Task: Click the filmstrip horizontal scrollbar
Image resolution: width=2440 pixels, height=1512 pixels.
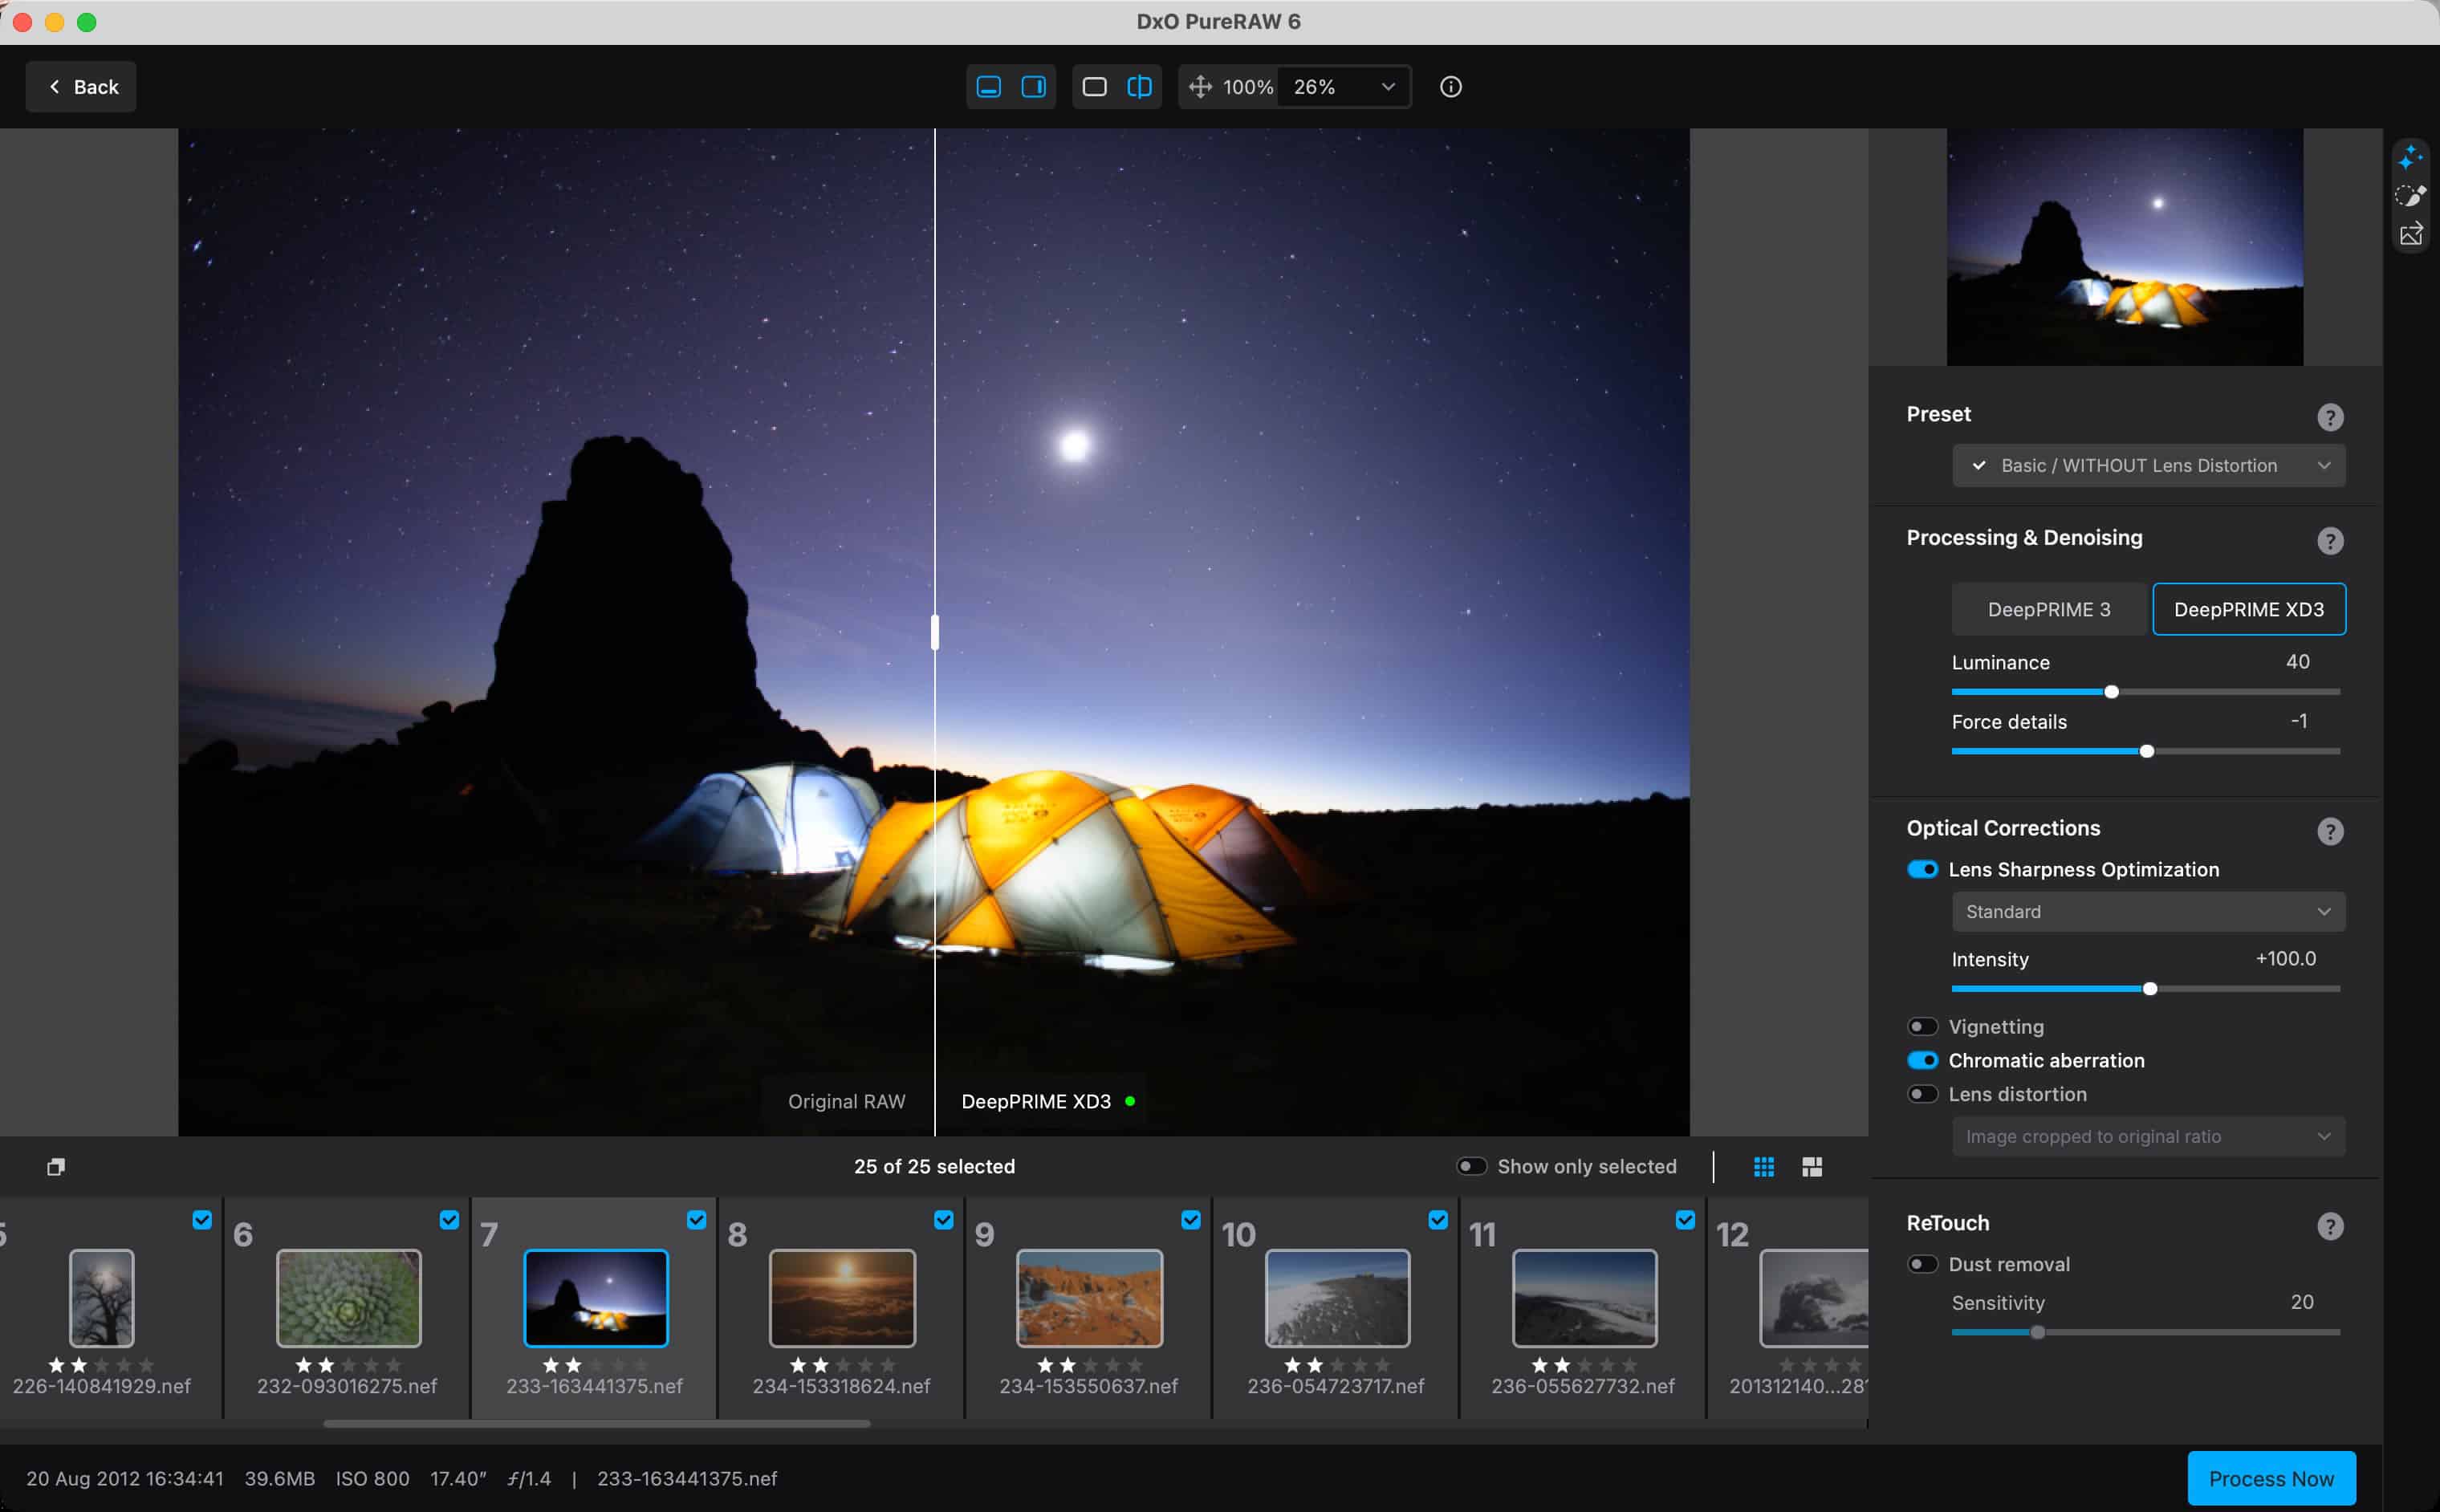Action: [x=596, y=1423]
